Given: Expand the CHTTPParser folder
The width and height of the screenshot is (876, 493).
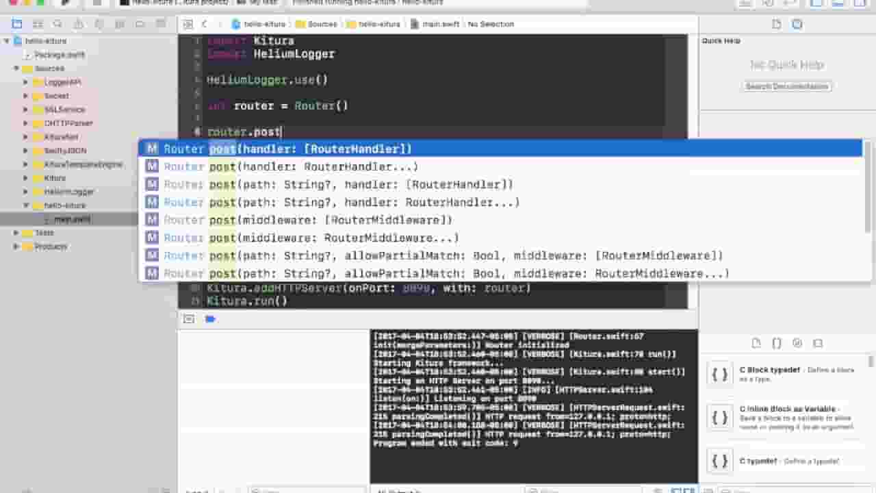Looking at the screenshot, I should point(26,123).
